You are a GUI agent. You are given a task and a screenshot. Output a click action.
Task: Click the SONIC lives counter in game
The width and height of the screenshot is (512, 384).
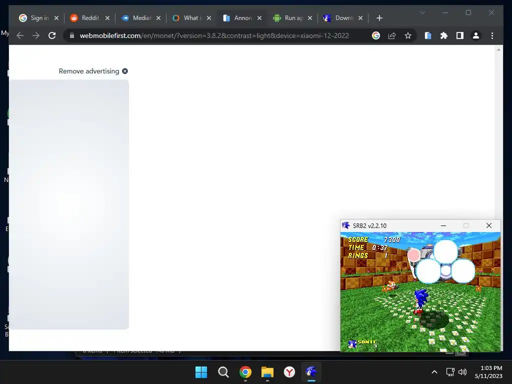362,343
